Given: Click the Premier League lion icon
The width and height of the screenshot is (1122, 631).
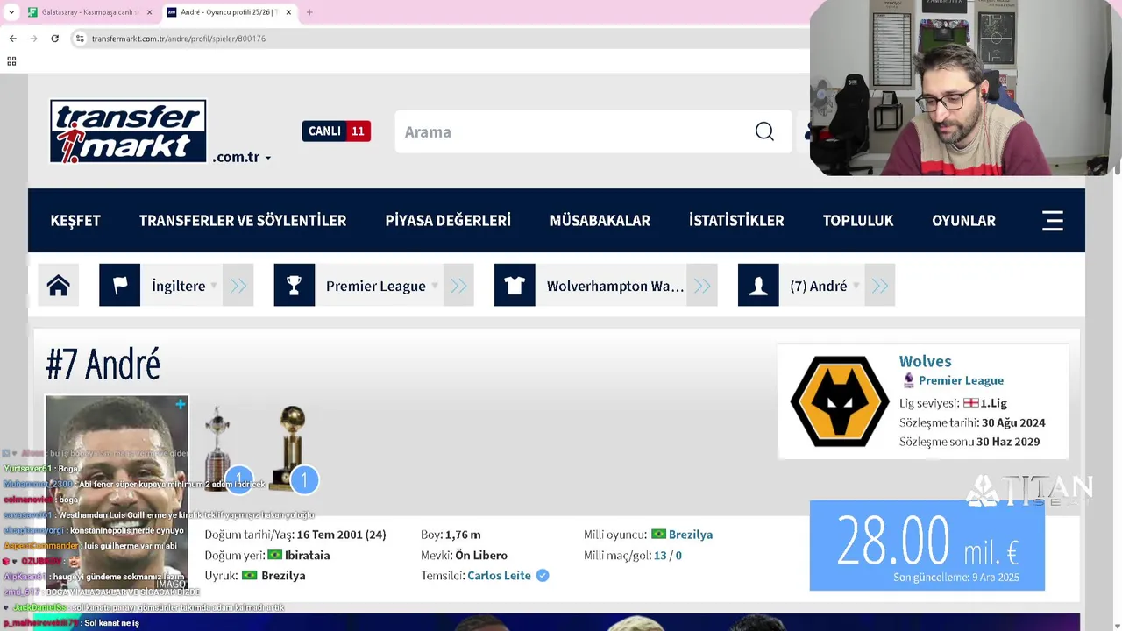Looking at the screenshot, I should 908,380.
